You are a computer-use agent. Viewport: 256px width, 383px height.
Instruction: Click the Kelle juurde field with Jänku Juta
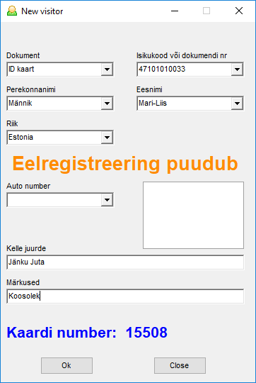click(x=125, y=262)
